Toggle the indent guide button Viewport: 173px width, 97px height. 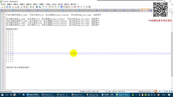point(61,7)
